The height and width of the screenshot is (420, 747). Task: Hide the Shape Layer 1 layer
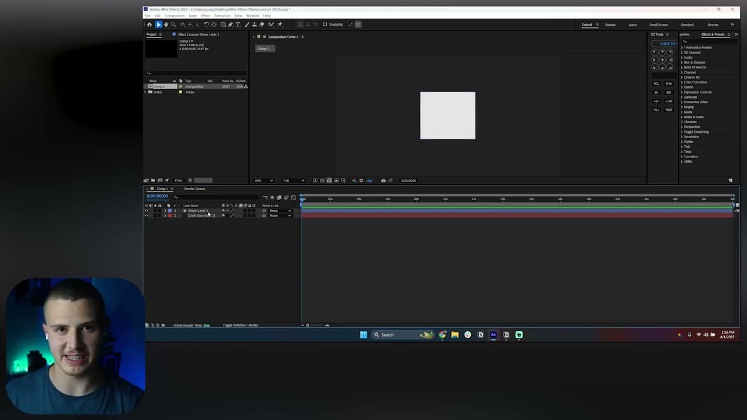point(146,211)
